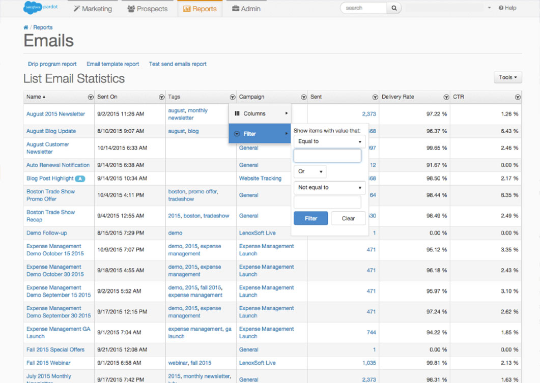Select the Filter menu item

click(260, 134)
